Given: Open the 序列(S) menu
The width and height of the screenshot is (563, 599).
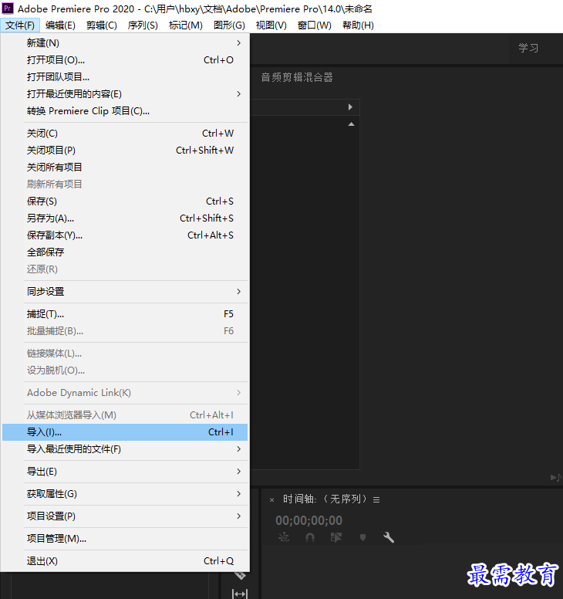Looking at the screenshot, I should pos(143,25).
